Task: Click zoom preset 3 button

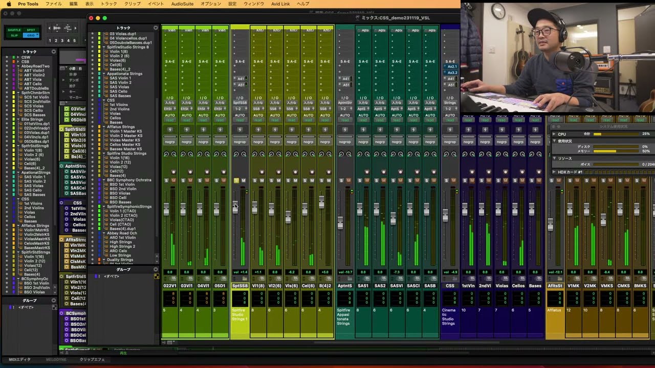Action: coord(62,40)
